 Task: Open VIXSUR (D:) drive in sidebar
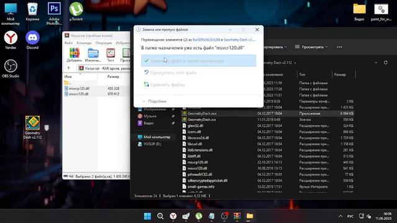tap(152, 144)
